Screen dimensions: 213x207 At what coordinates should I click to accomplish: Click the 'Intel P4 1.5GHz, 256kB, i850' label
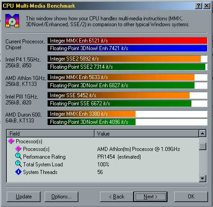point(23,62)
